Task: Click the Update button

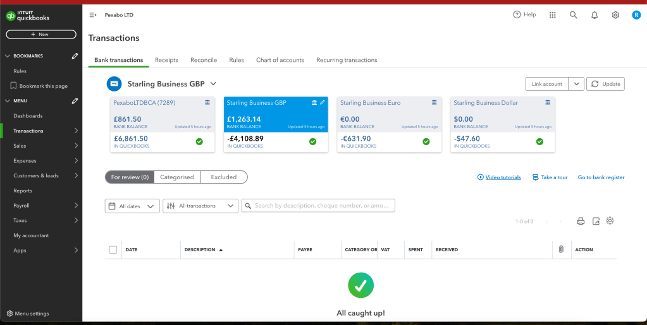Action: pos(606,84)
